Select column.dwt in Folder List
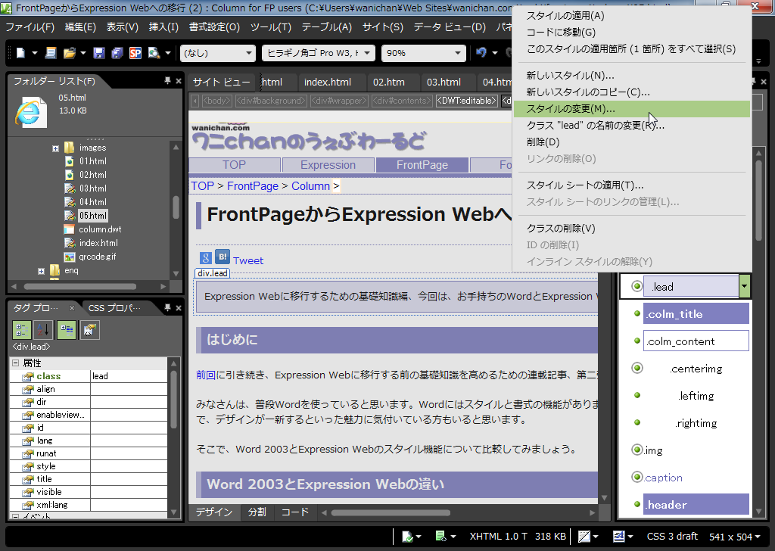 point(100,229)
